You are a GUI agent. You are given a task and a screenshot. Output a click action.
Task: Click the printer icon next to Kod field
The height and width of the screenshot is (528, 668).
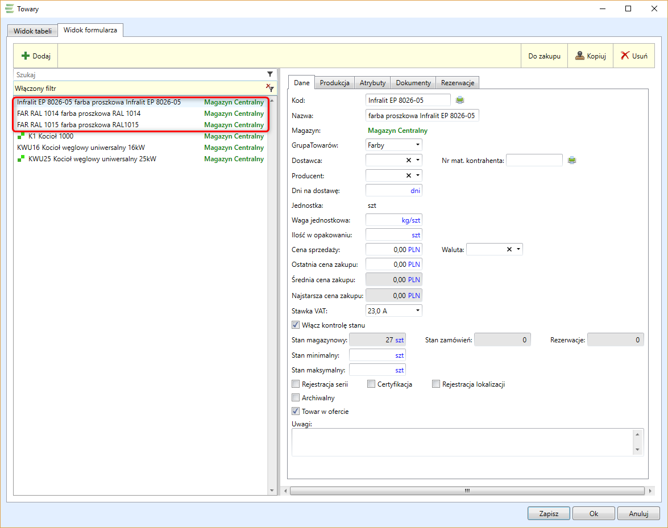point(459,100)
